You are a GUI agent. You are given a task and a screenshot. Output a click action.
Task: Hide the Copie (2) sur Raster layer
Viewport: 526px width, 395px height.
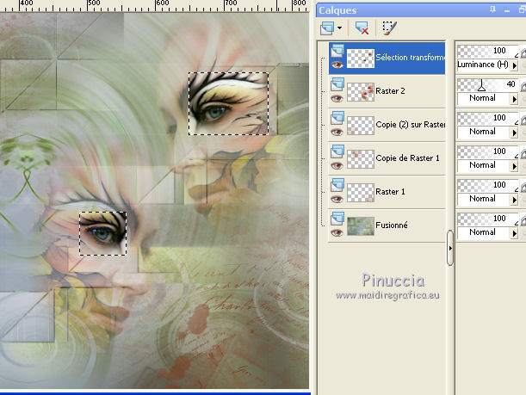[x=337, y=132]
